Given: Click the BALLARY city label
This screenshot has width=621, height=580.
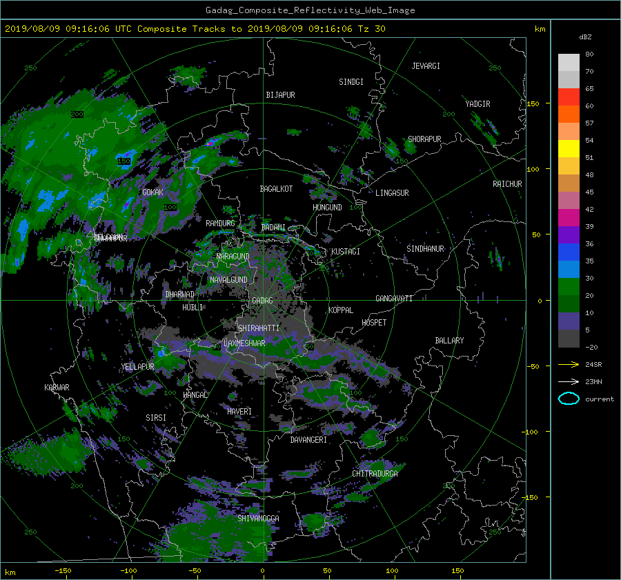Looking at the screenshot, I should click(449, 341).
